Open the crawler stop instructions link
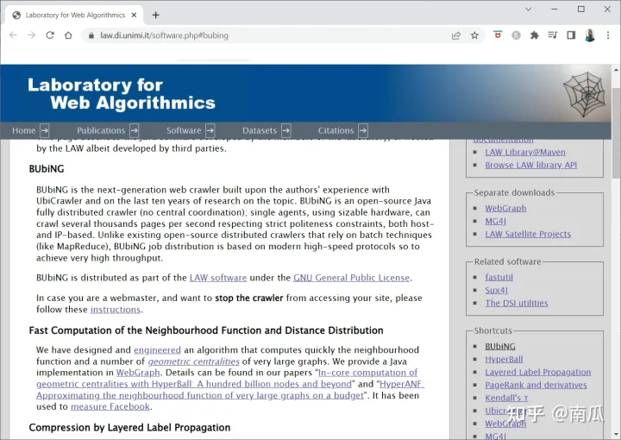This screenshot has height=440, width=621. pos(116,310)
